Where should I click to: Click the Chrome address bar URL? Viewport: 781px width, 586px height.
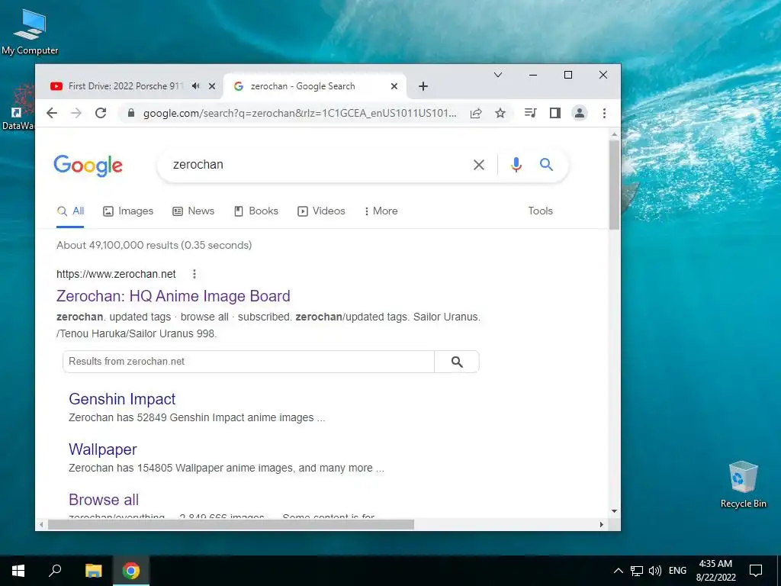(299, 113)
